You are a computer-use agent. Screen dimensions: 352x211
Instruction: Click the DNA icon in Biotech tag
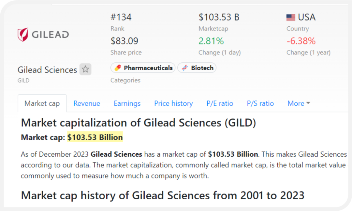tap(185, 68)
